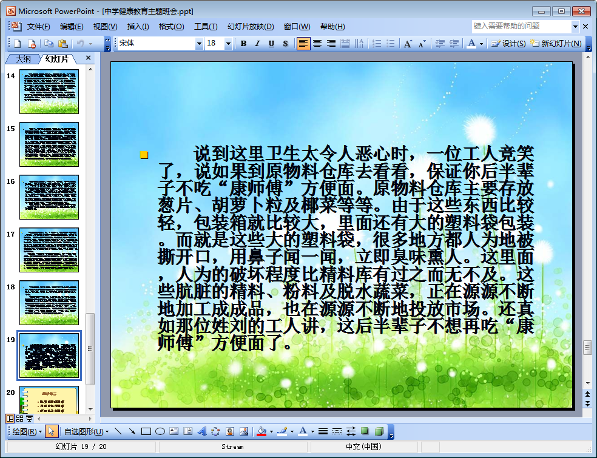Insert WordArt from drawing toolbar
597x458 pixels.
point(202,431)
